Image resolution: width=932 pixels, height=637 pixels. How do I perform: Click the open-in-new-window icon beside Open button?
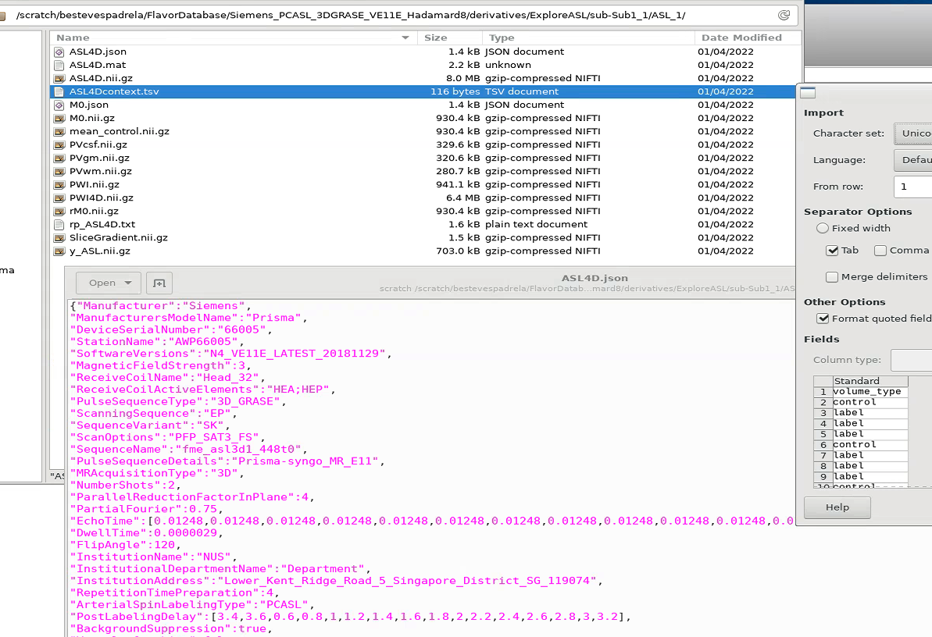point(159,283)
